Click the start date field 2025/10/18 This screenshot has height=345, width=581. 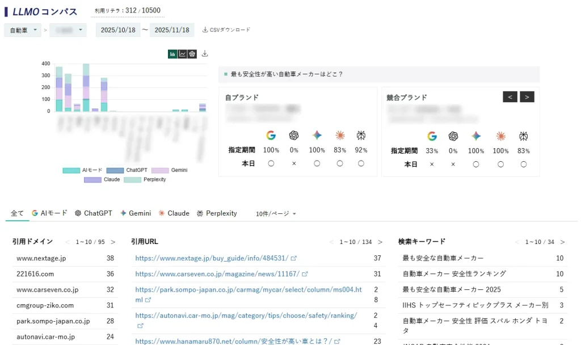pos(118,30)
